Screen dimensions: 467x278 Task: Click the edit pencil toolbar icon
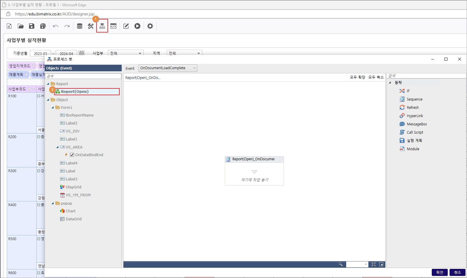126,26
